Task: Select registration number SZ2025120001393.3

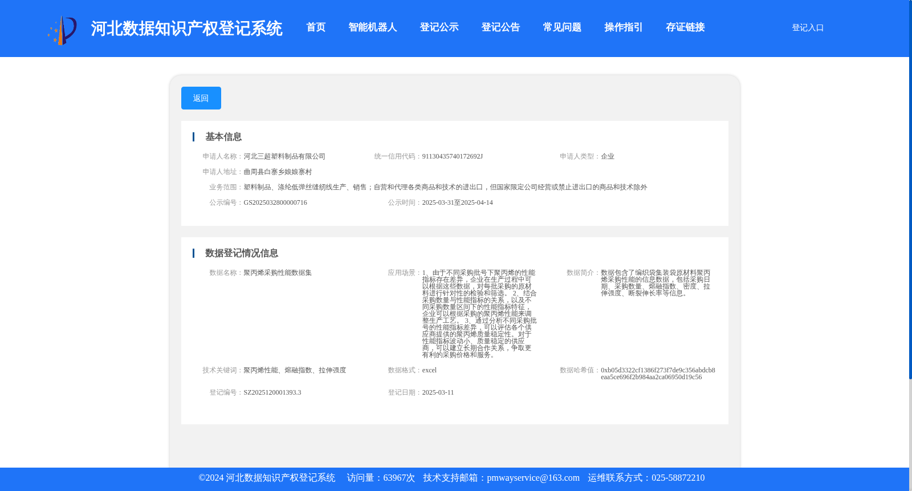Action: 272,392
